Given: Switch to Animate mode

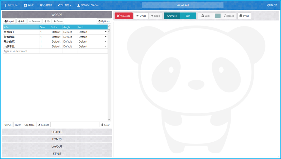Looking at the screenshot, I should pyautogui.click(x=172, y=16).
